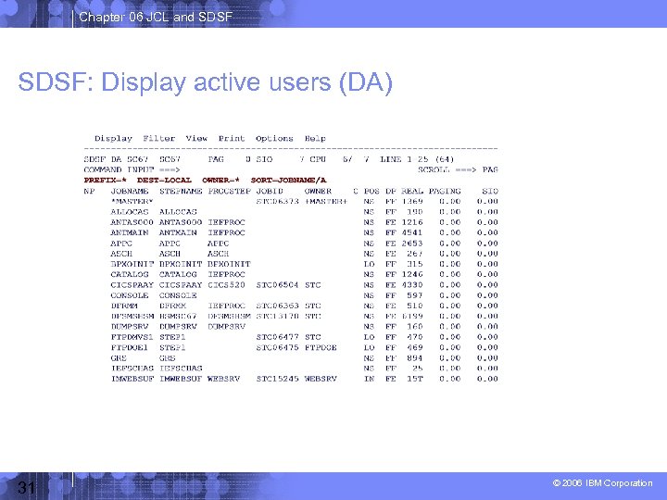667x500 pixels.
Task: Click the HSMSC67 step name
Action: (x=178, y=316)
